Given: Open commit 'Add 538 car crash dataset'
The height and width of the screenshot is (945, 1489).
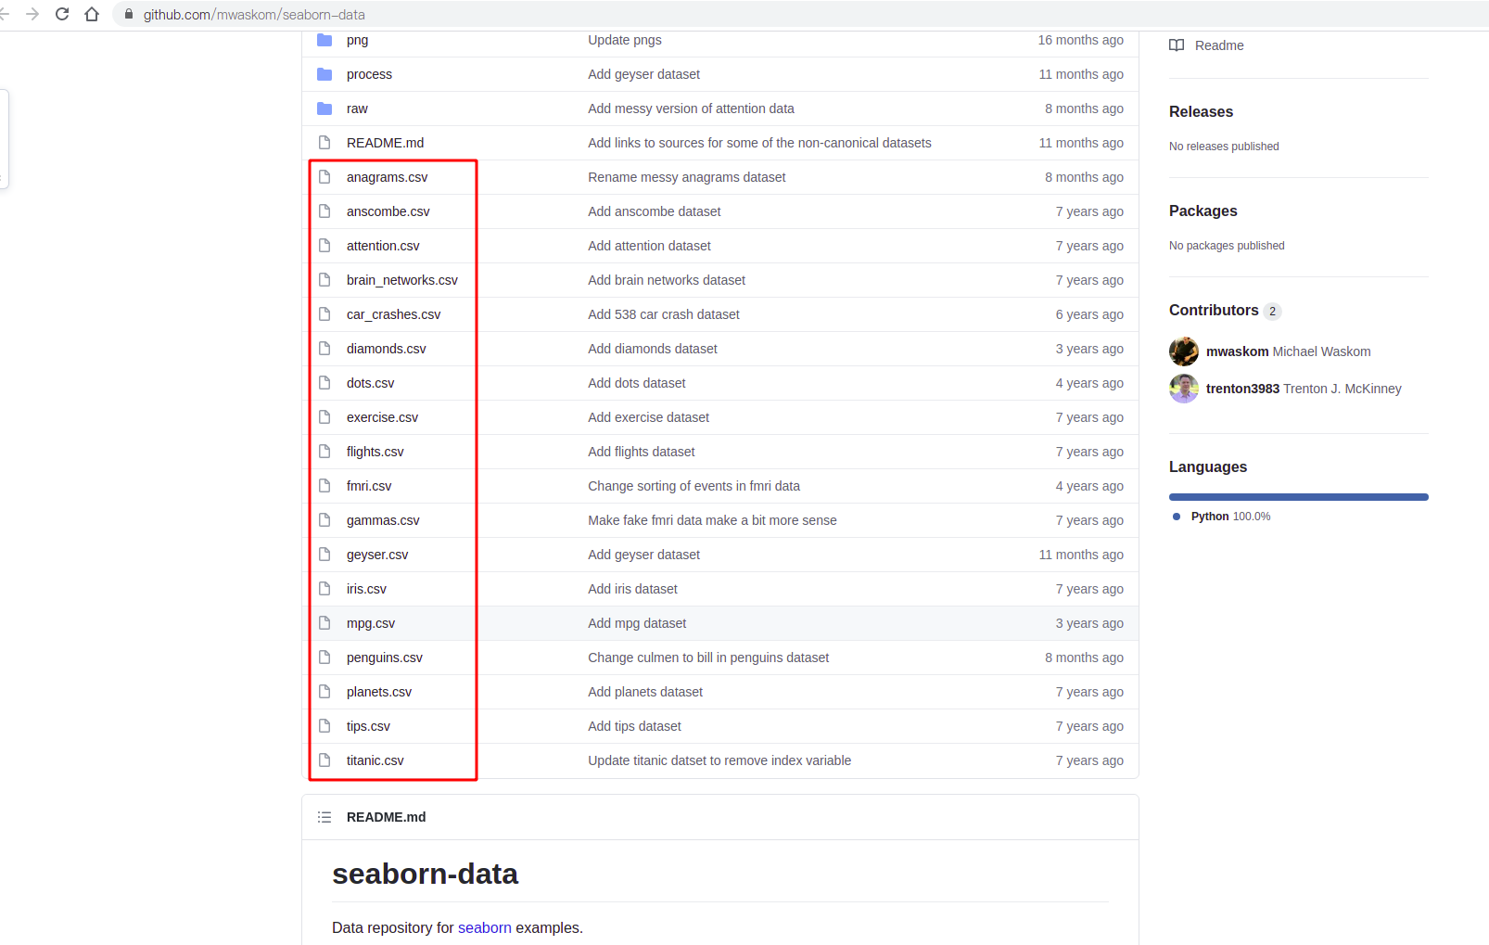Looking at the screenshot, I should click(x=663, y=314).
